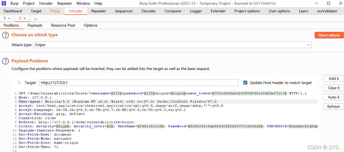
Task: Select Intruder attack tab 1
Action: tap(5, 18)
